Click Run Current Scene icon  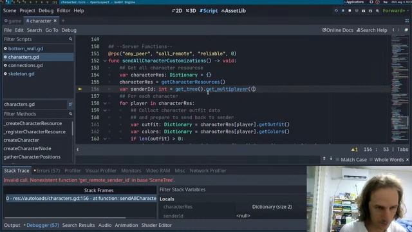coord(363,11)
